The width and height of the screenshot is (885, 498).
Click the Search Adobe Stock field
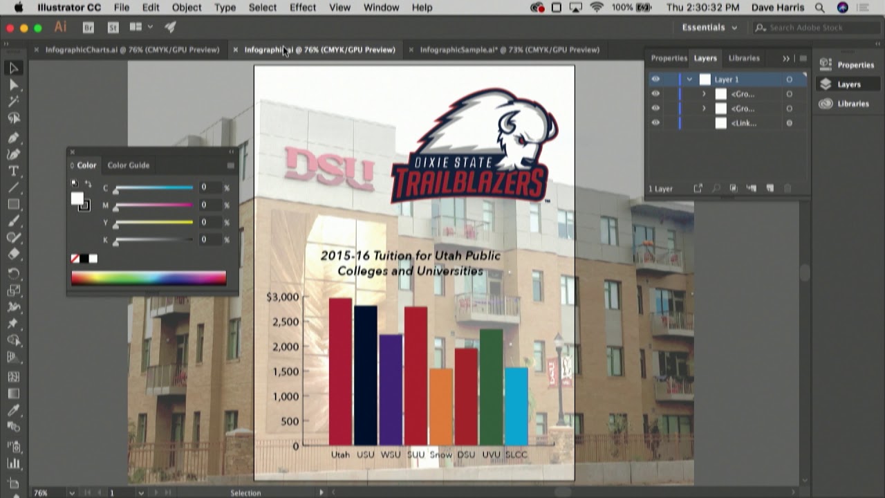(816, 28)
